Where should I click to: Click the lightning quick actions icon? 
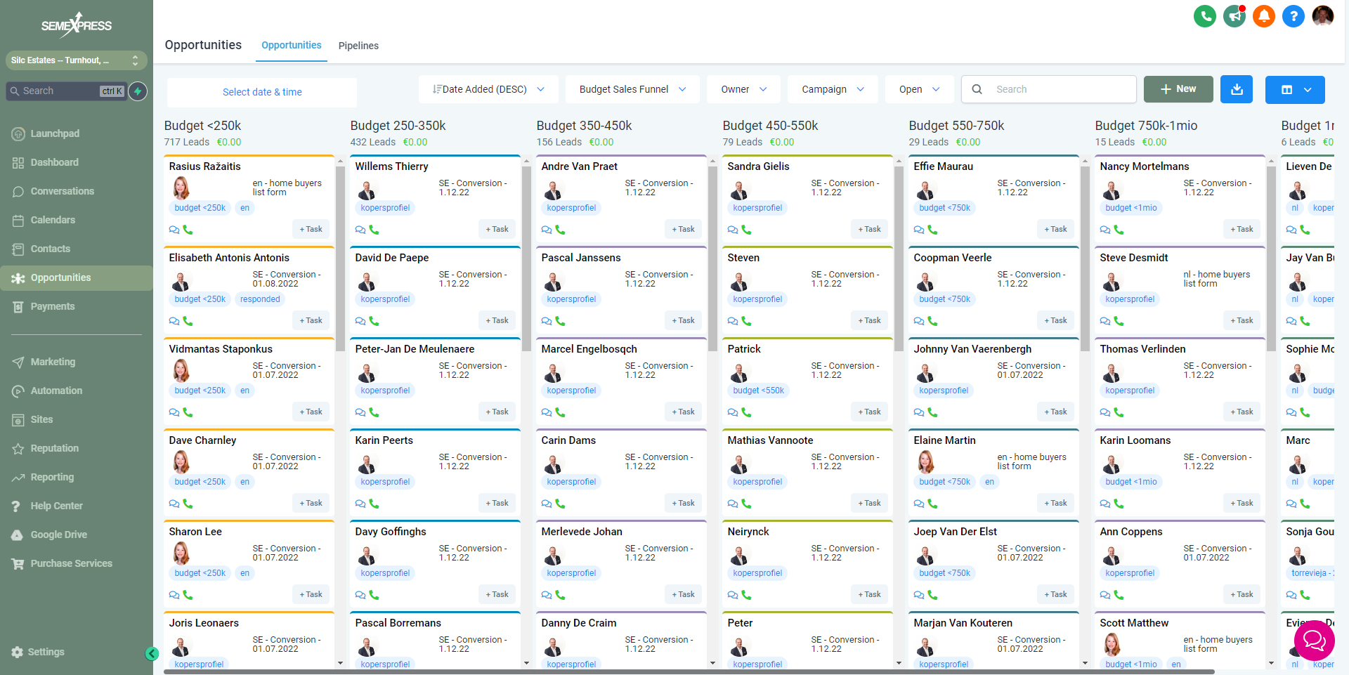coord(138,91)
